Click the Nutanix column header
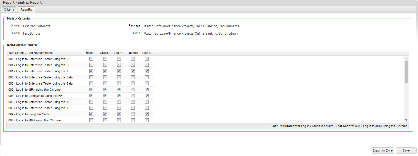The image size is (418, 156). (133, 53)
